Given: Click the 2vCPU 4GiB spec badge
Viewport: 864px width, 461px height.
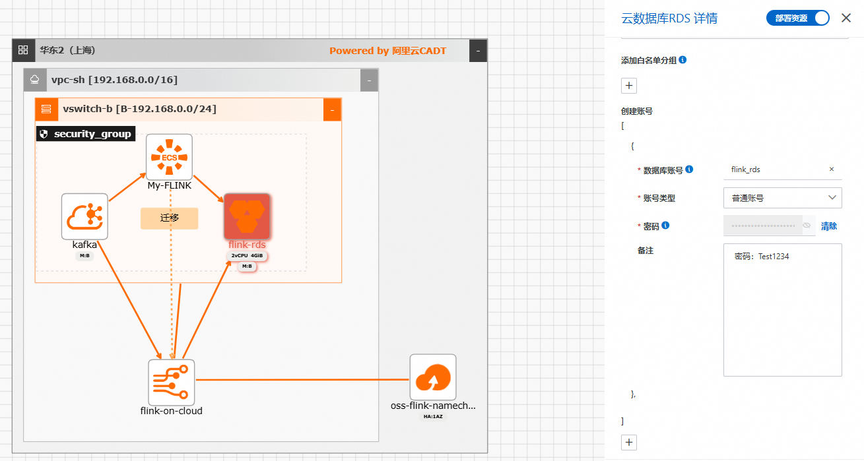Looking at the screenshot, I should coord(247,256).
